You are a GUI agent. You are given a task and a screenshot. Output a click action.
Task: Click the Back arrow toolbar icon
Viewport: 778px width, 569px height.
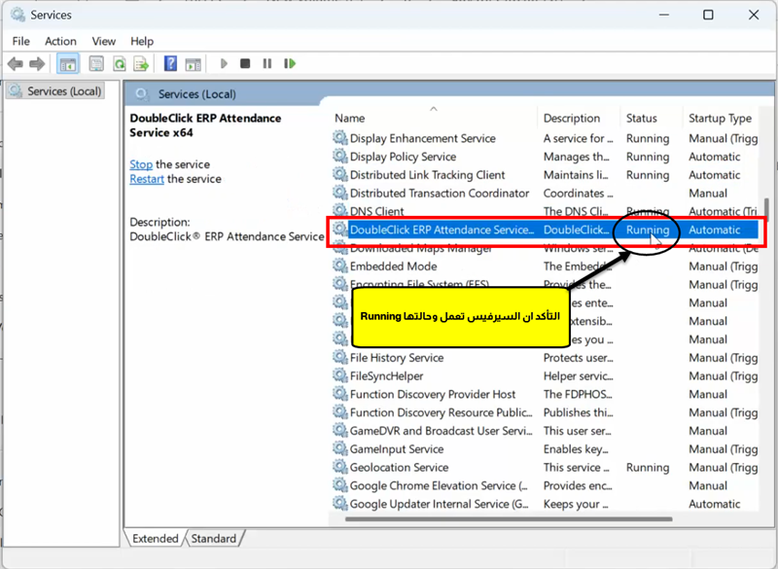(15, 64)
